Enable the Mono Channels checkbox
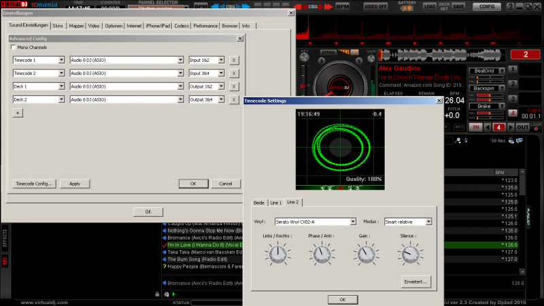544x306 pixels. click(13, 47)
